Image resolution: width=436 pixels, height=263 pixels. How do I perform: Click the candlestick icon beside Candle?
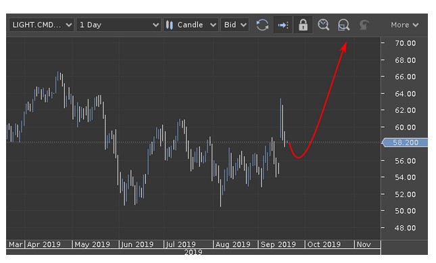[x=170, y=25]
